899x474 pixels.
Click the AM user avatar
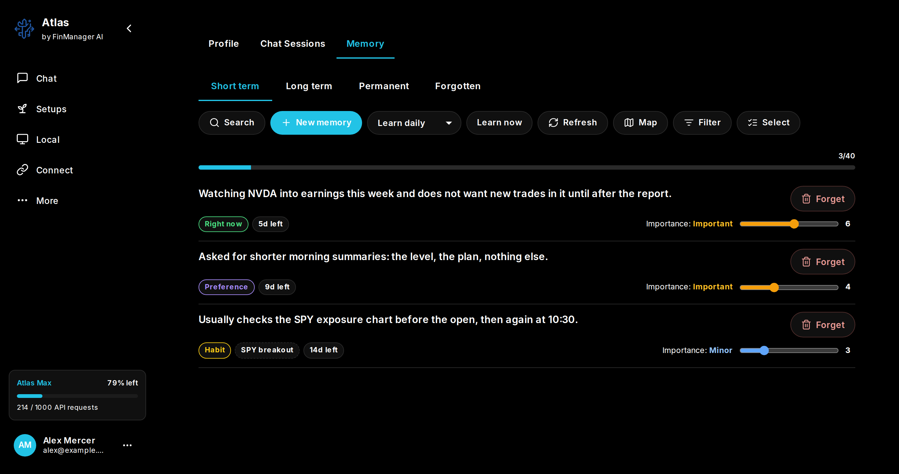coord(25,445)
